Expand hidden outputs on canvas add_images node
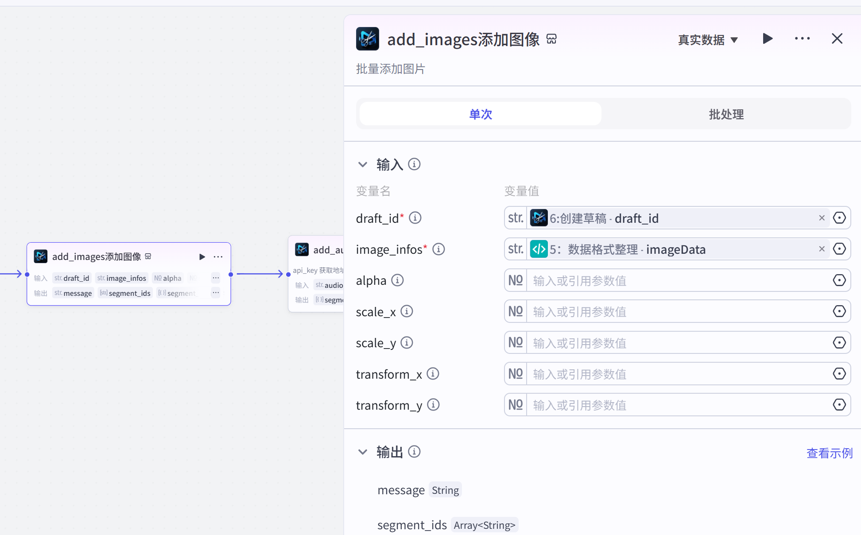The image size is (861, 535). (x=216, y=293)
